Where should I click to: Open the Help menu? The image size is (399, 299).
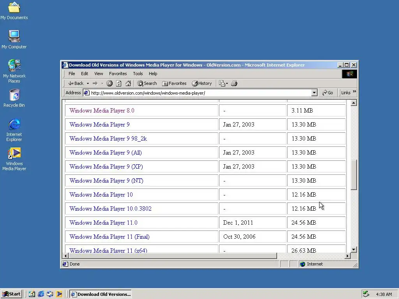pyautogui.click(x=153, y=74)
